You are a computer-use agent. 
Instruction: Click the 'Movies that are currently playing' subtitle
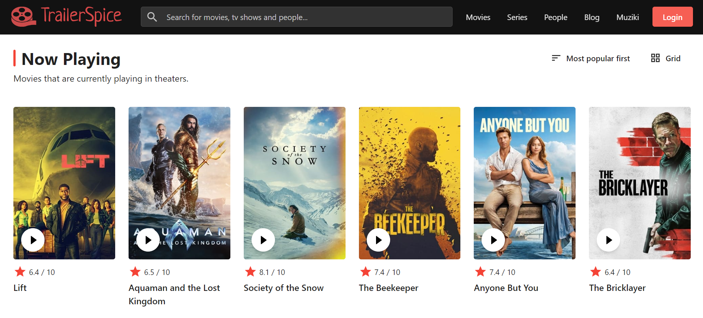[101, 79]
